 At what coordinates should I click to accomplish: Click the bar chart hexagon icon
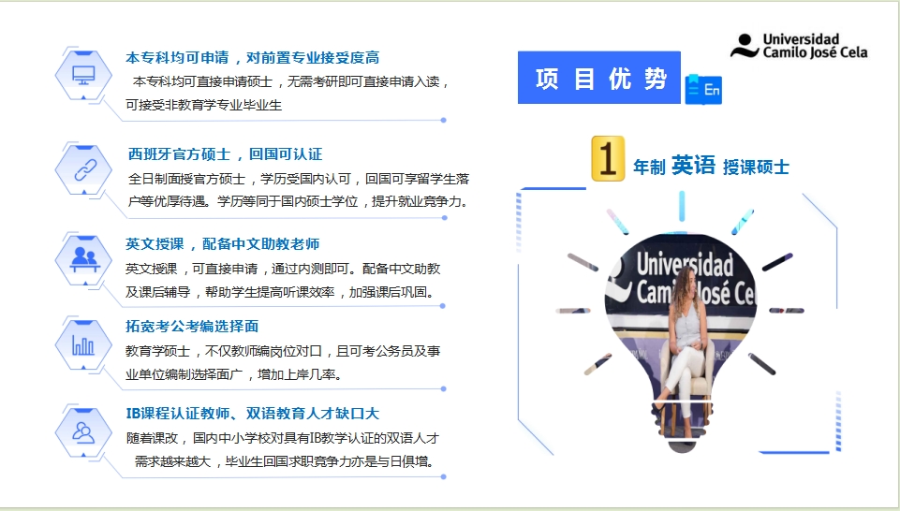point(83,345)
